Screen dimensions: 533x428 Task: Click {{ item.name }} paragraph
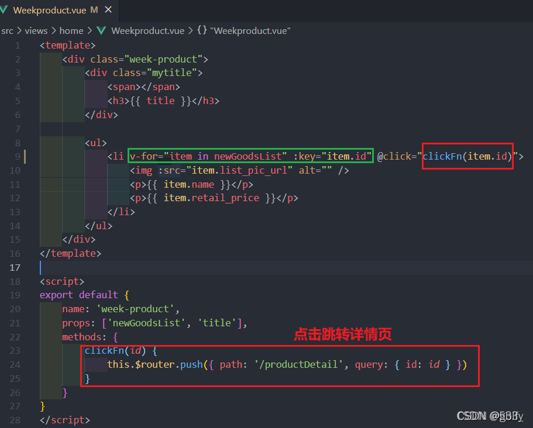click(x=191, y=185)
